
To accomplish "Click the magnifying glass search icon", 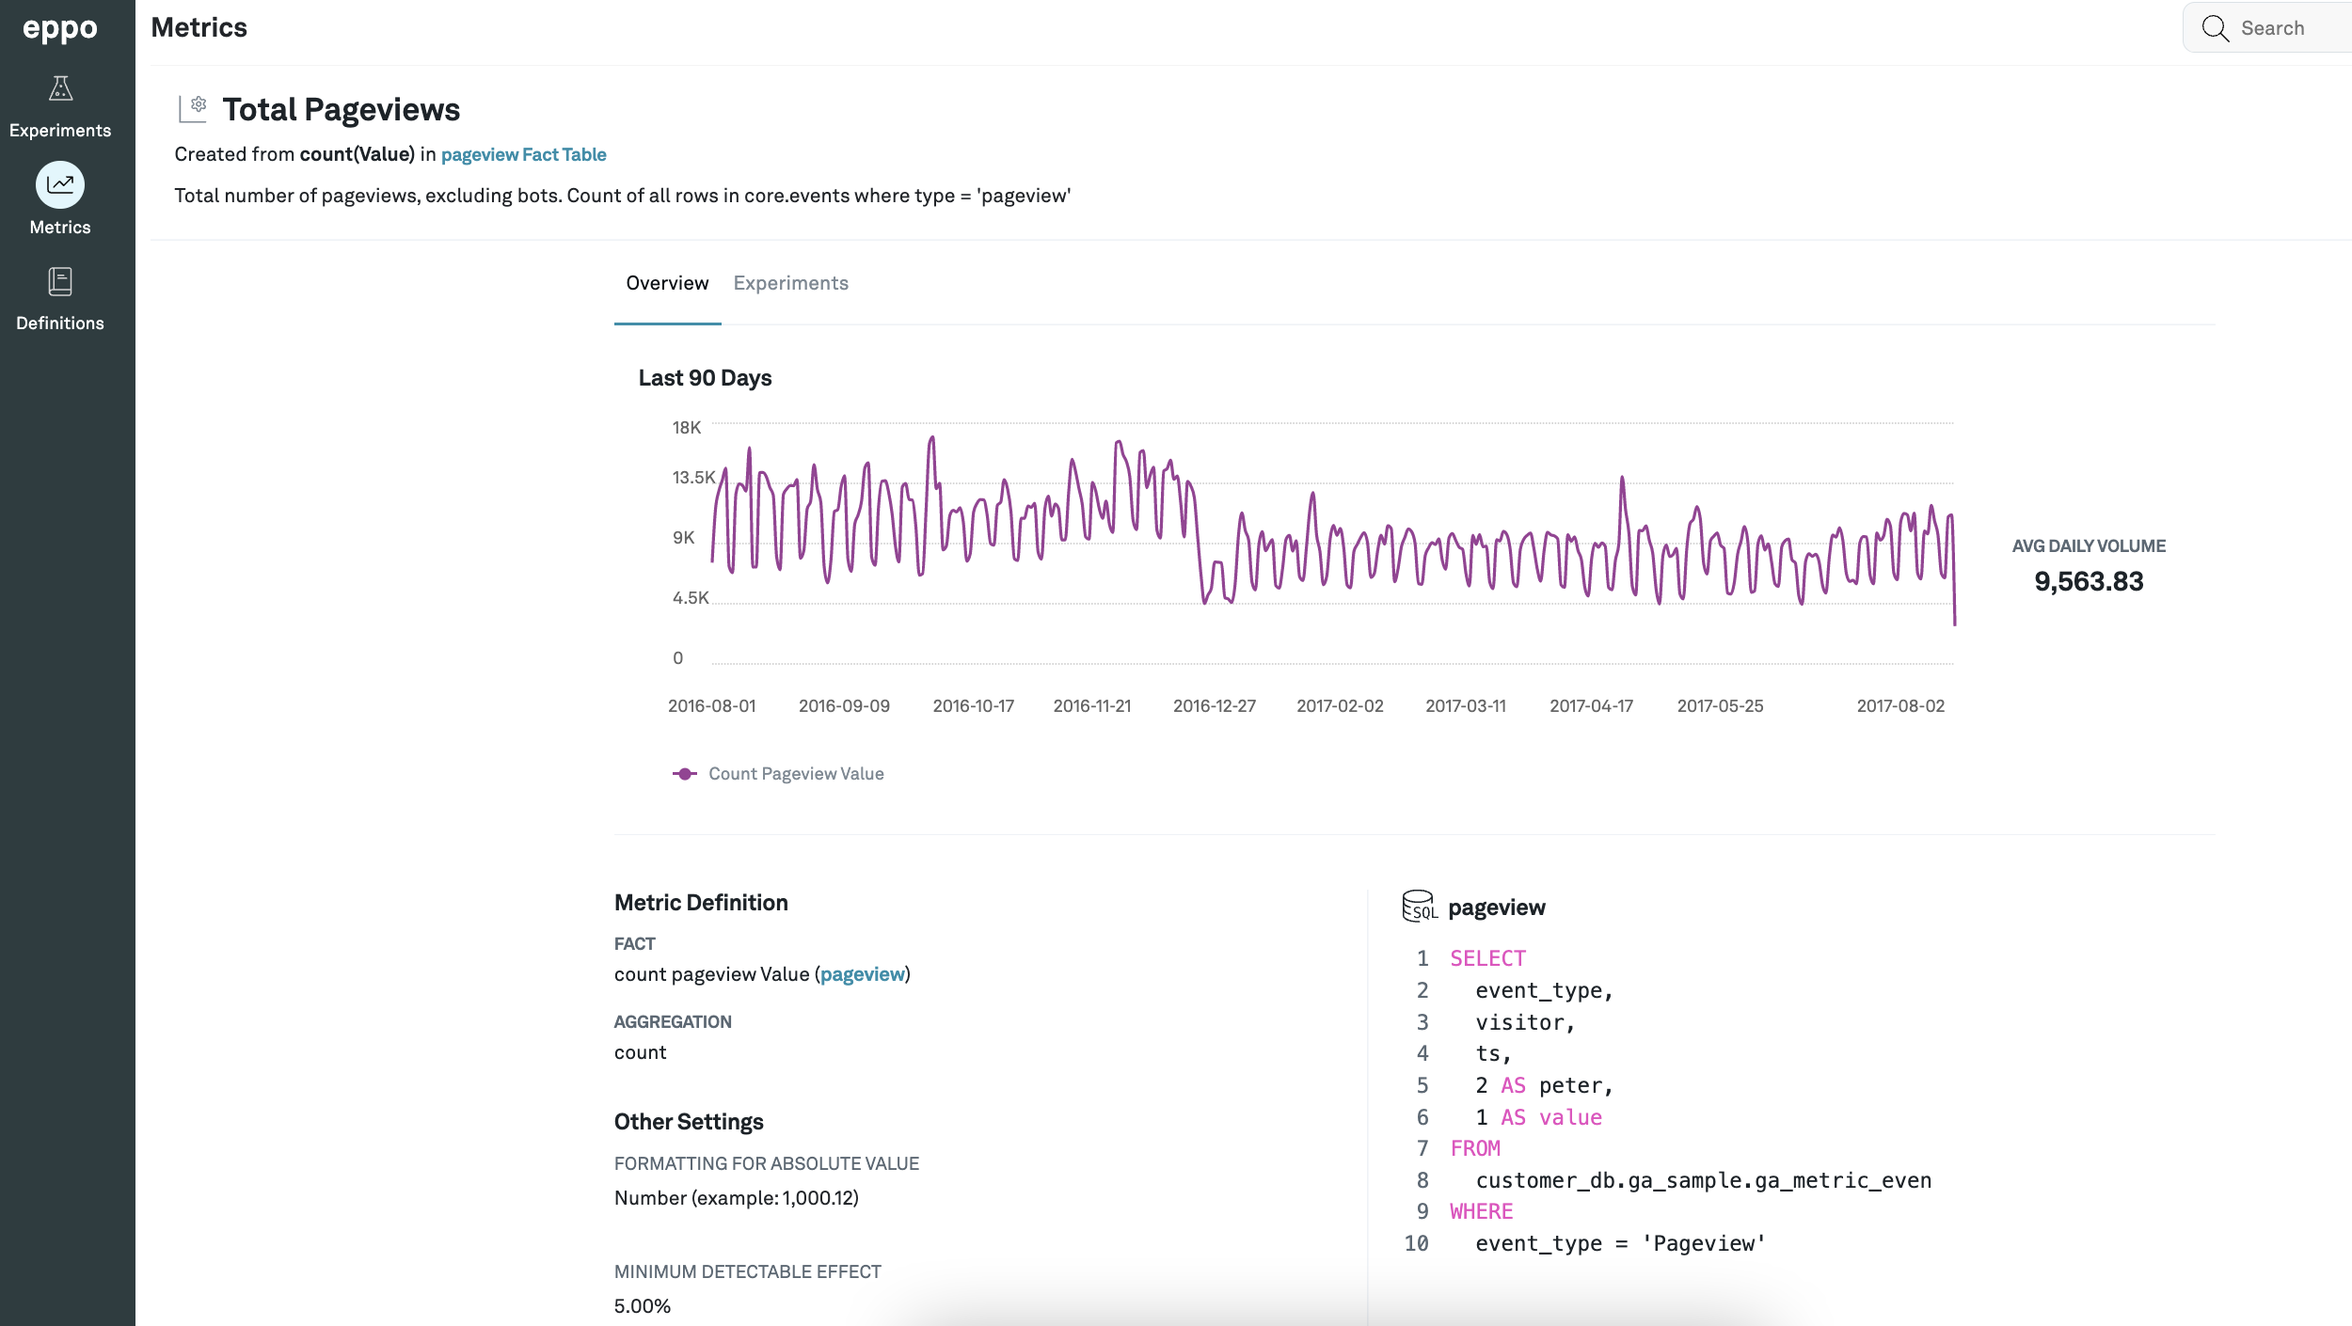I will 2215,28.
